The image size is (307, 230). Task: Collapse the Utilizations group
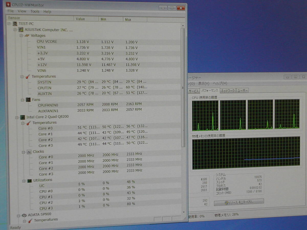pyautogui.click(x=24, y=181)
